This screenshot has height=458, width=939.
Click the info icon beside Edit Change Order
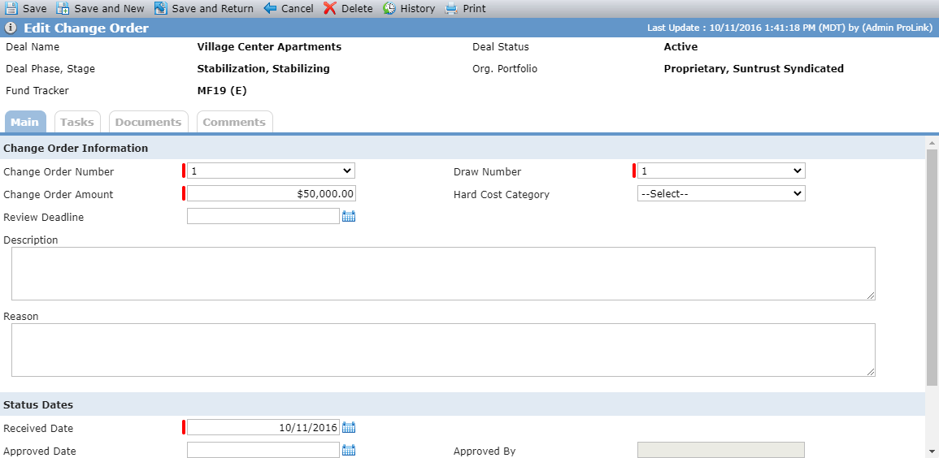point(11,28)
